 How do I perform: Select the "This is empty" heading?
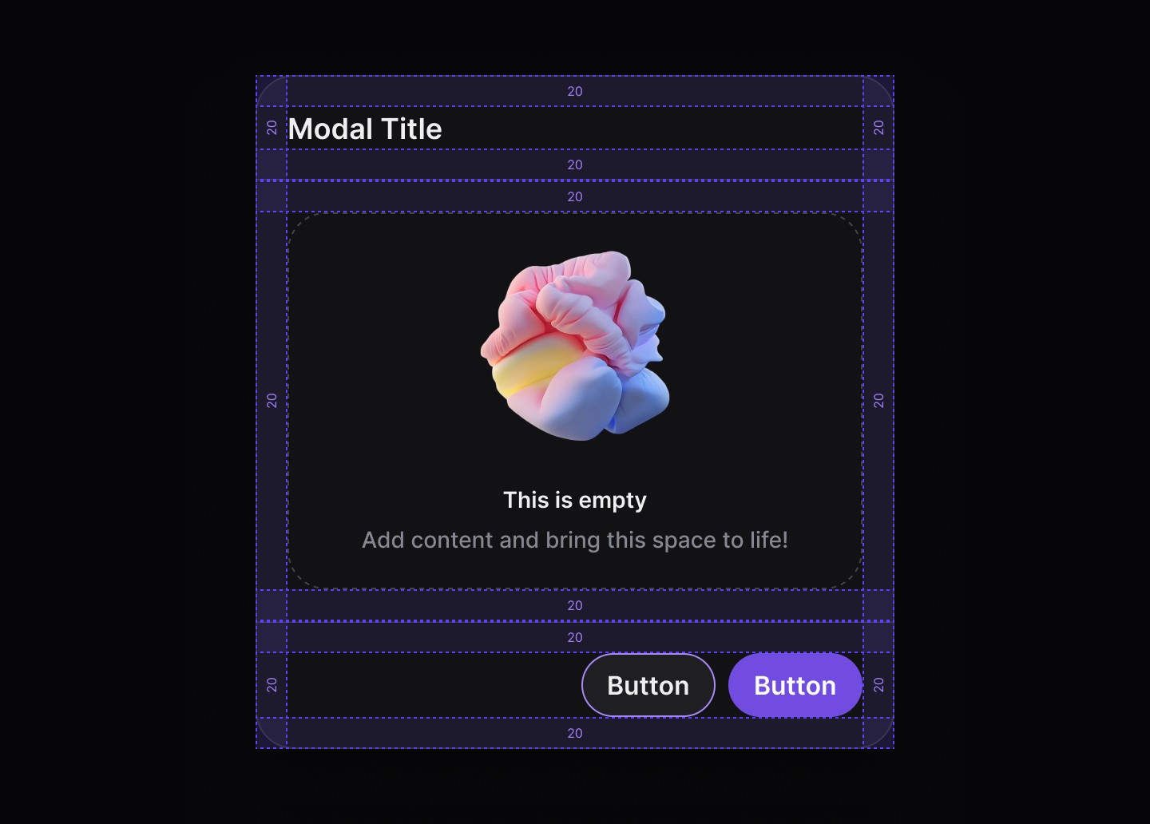575,500
